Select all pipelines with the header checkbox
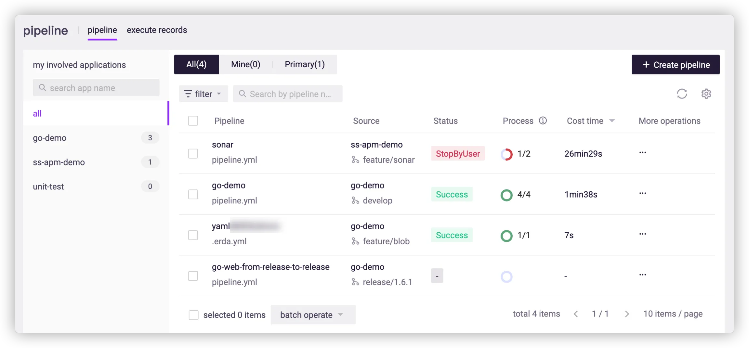This screenshot has width=749, height=348. pyautogui.click(x=193, y=121)
